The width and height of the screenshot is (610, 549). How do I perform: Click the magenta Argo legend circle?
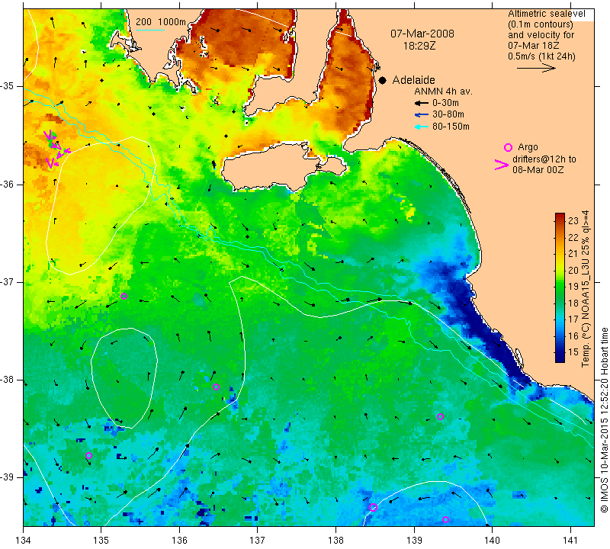tap(508, 147)
